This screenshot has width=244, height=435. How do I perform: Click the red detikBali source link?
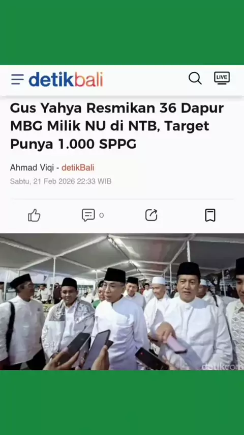[78, 168]
